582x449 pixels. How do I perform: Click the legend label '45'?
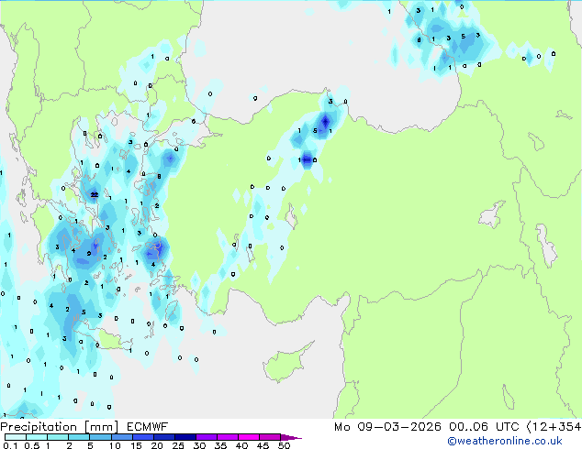[x=263, y=445]
